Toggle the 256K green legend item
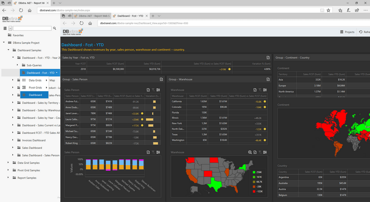This screenshot has height=202, width=370. (257, 172)
